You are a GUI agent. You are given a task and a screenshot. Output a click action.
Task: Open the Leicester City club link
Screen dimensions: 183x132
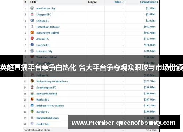(x=44, y=51)
